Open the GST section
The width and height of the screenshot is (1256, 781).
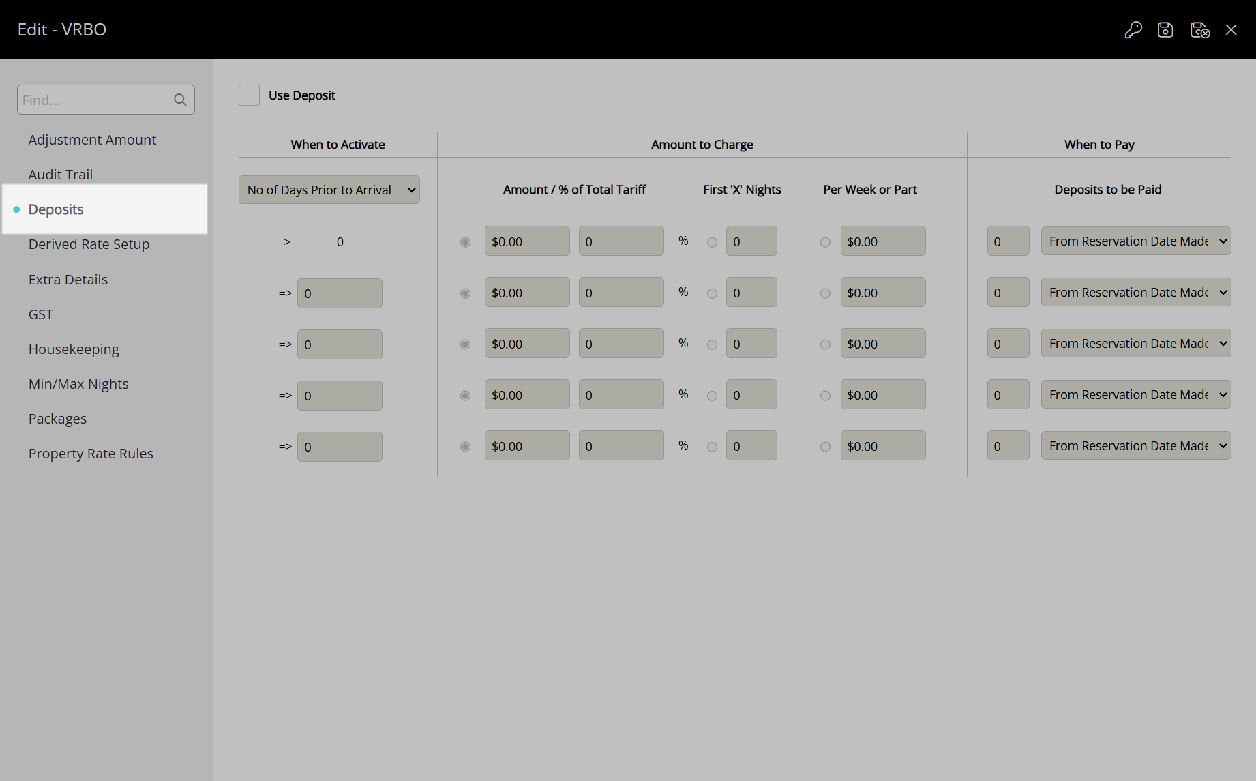pos(41,314)
